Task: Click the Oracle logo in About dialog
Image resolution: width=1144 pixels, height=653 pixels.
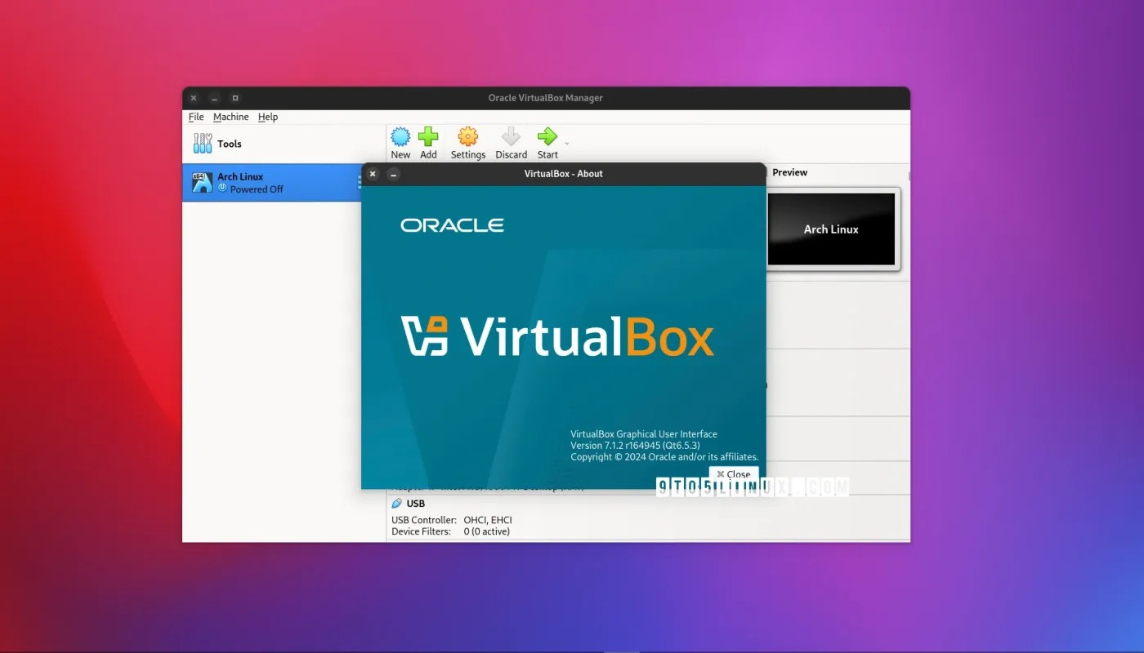Action: pyautogui.click(x=452, y=225)
